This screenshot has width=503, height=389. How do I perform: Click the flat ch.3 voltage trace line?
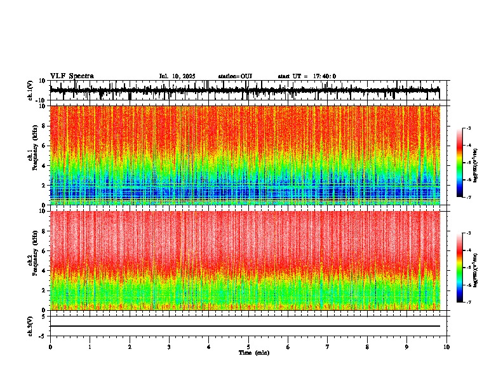245,326
